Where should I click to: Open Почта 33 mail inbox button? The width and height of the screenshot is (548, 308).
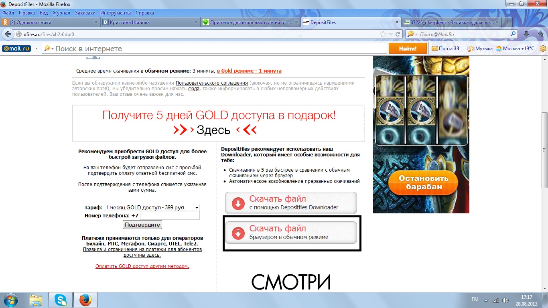click(x=445, y=49)
